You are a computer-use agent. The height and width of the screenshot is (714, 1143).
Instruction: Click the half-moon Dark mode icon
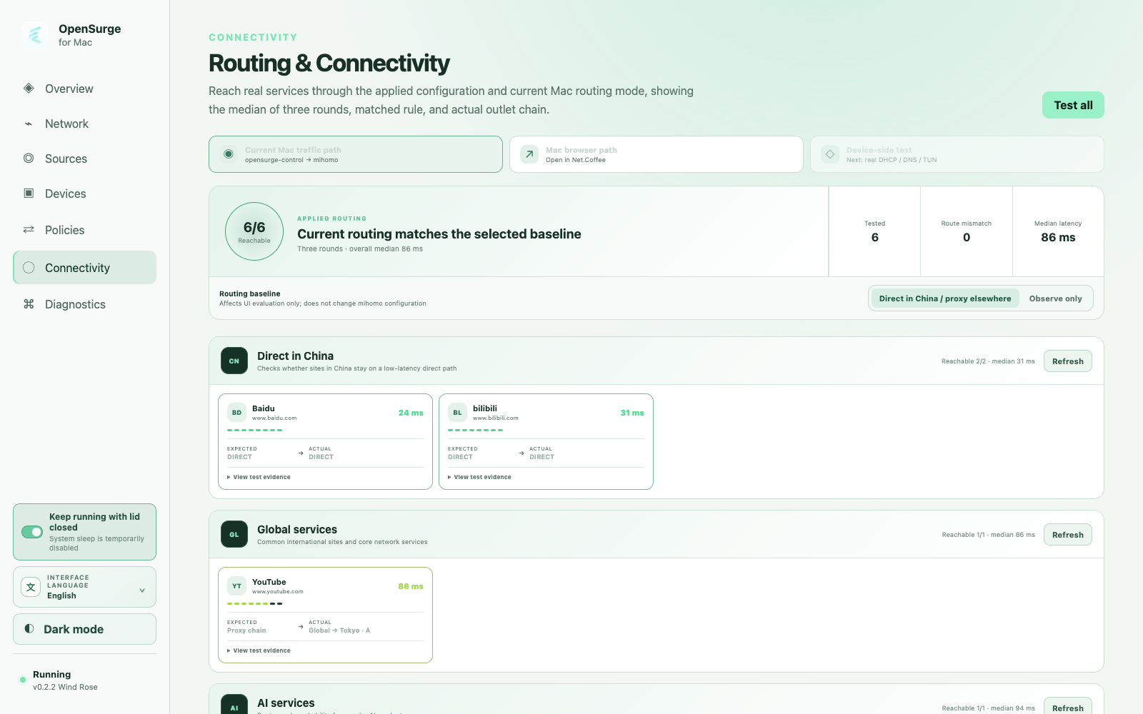[29, 629]
